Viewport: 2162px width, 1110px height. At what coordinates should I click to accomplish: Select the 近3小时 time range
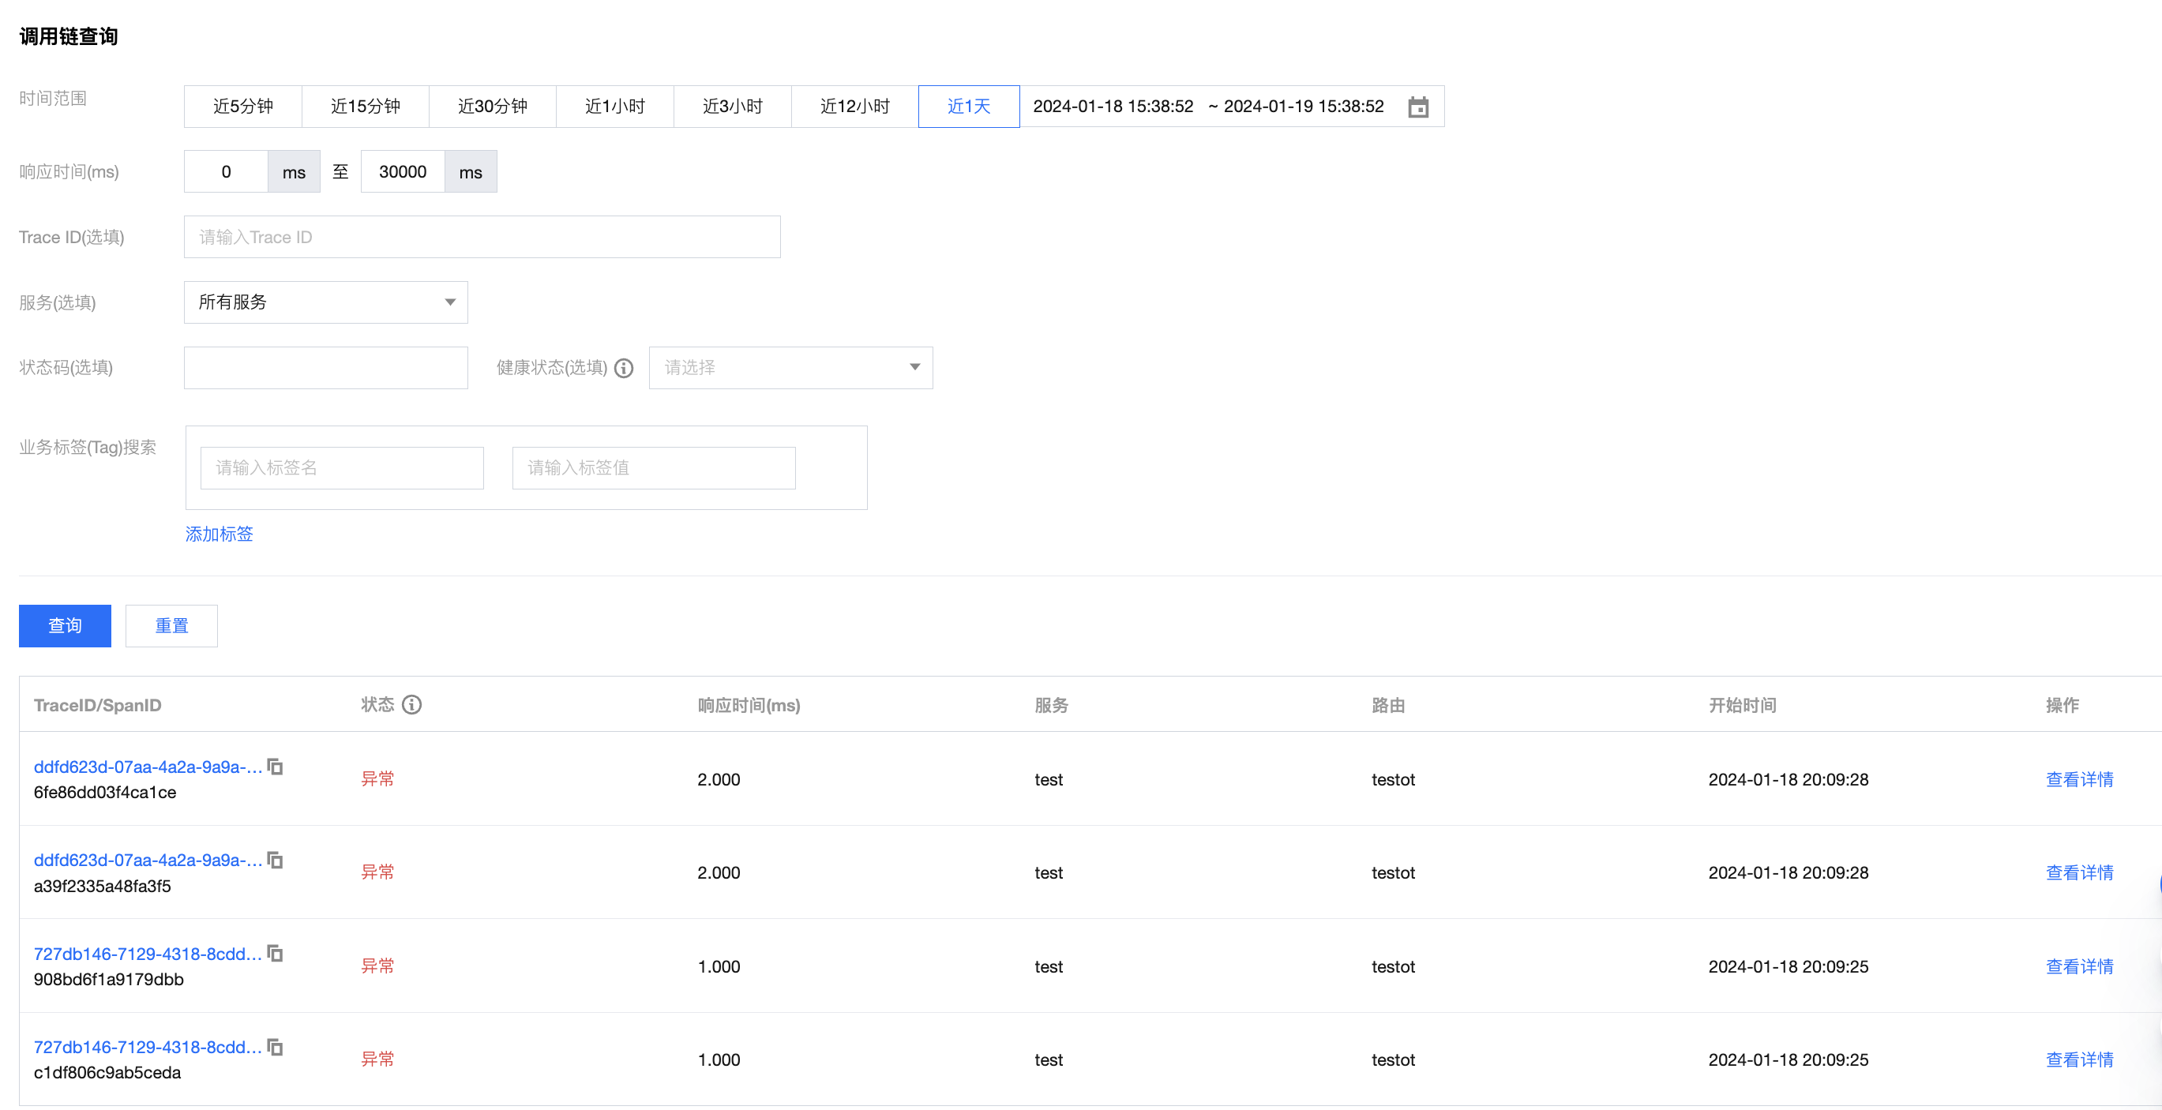733,107
